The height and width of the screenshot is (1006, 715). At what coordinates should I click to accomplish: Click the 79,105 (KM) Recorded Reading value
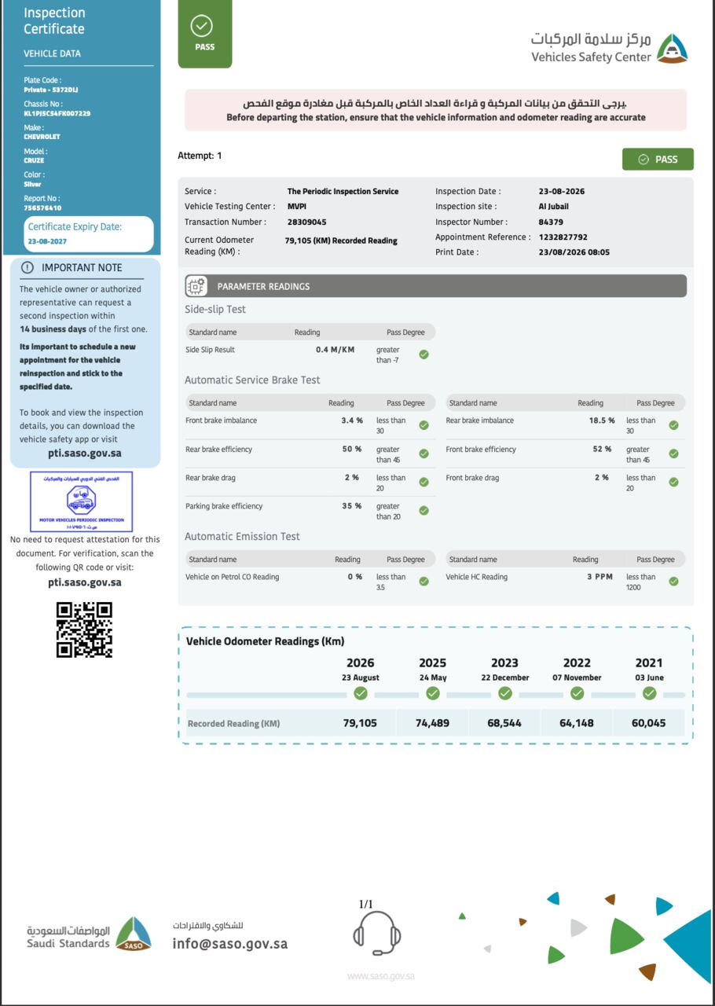coord(341,240)
